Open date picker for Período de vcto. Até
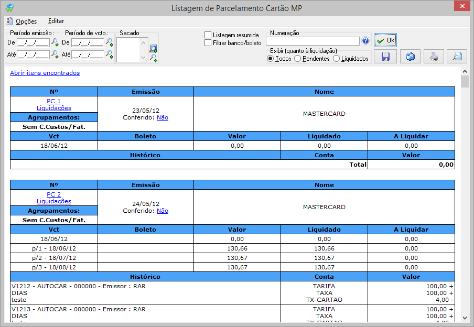Screen dimensions: 474x327 110,54
